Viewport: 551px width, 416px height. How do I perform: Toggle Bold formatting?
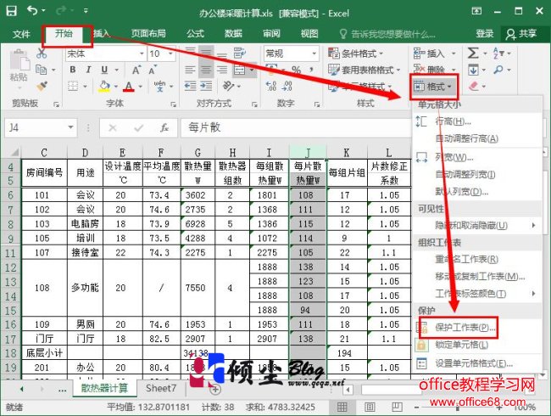(x=73, y=70)
